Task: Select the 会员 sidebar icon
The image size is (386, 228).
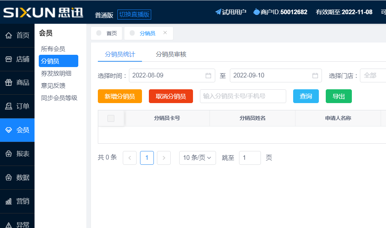Action: point(17,130)
